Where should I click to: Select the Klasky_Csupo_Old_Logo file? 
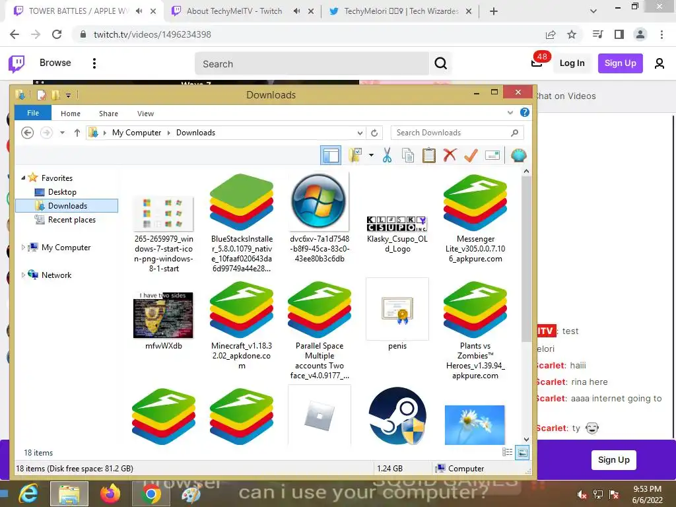click(397, 224)
